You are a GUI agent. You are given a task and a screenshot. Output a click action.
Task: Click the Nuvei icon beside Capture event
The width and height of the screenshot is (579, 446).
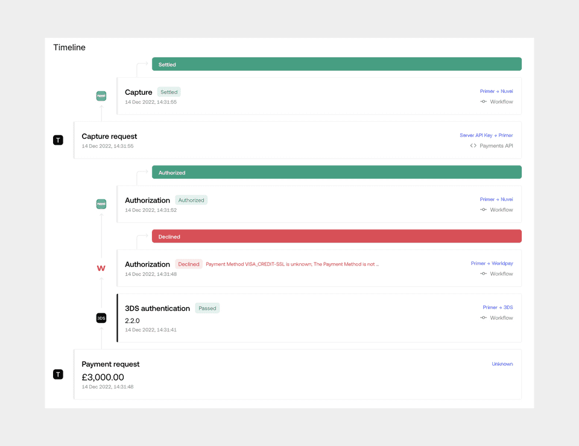click(x=101, y=96)
